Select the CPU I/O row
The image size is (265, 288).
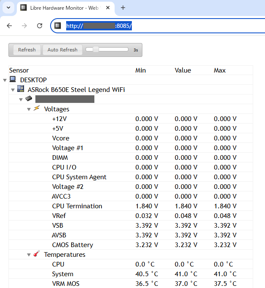(131, 167)
